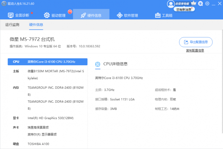
Task: Click the monitor diagnosis icon
Action: [x=11, y=15]
